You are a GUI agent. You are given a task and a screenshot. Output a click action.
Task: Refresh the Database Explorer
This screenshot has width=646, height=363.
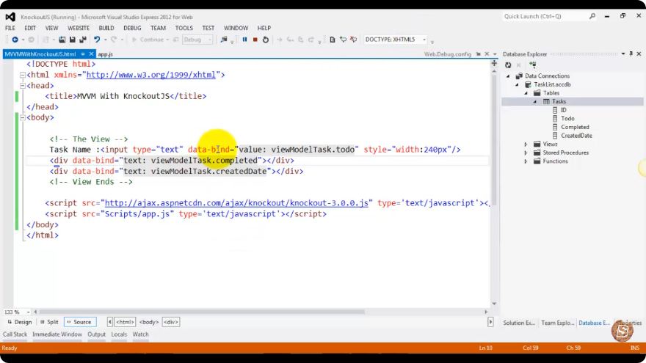coord(508,65)
